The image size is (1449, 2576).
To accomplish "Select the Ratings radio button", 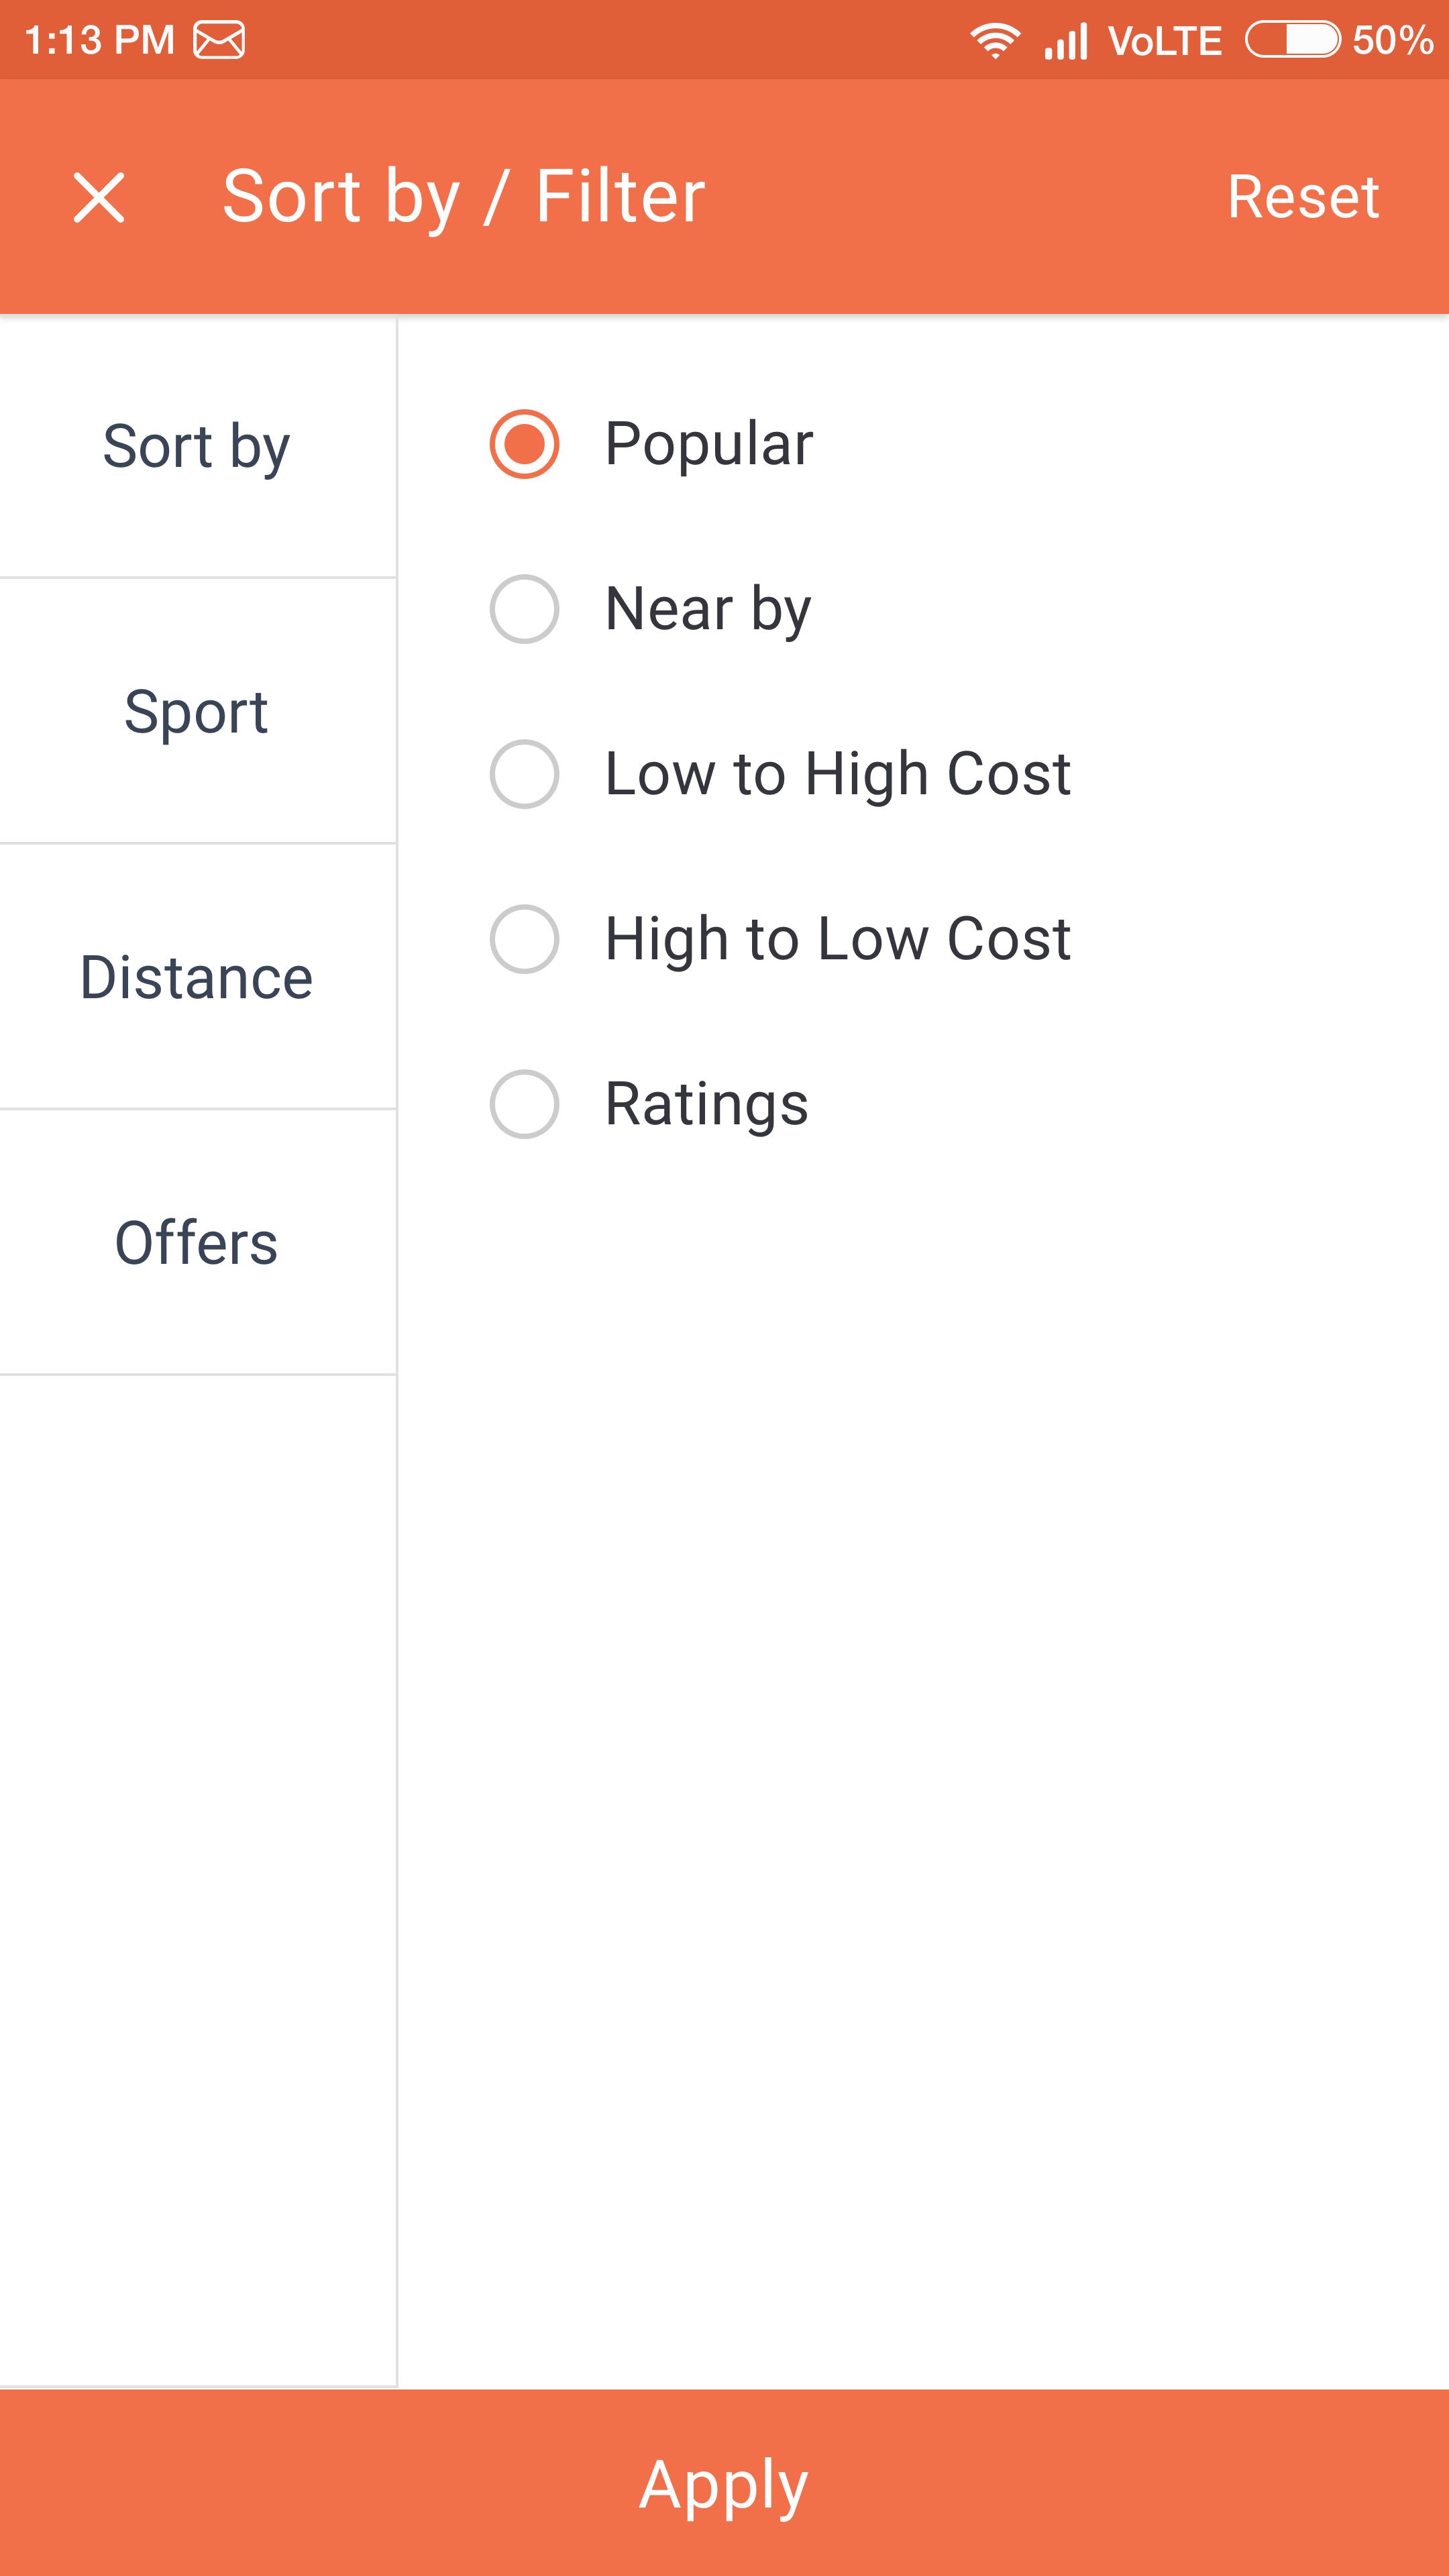I will [x=524, y=1104].
